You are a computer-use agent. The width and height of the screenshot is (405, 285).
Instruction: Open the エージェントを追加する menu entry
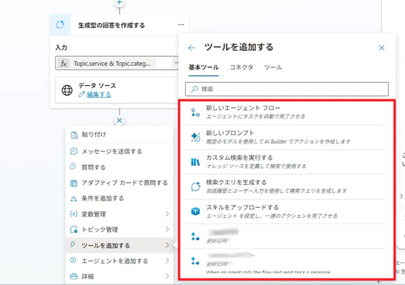click(119, 261)
